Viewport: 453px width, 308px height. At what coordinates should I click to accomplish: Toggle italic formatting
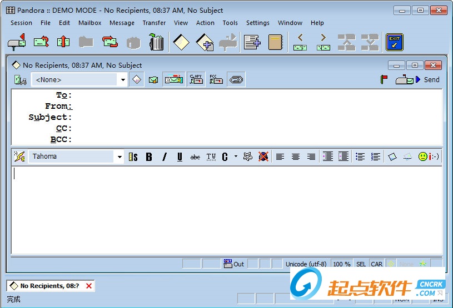tap(165, 157)
